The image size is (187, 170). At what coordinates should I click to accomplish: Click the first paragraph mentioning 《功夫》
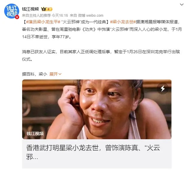(102, 29)
